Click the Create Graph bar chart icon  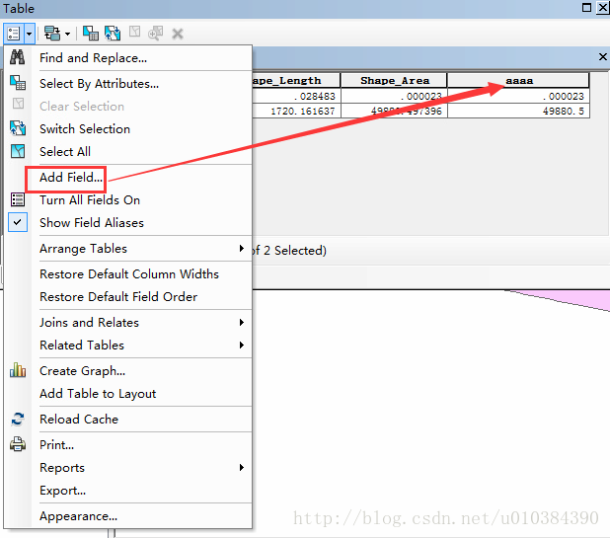18,370
